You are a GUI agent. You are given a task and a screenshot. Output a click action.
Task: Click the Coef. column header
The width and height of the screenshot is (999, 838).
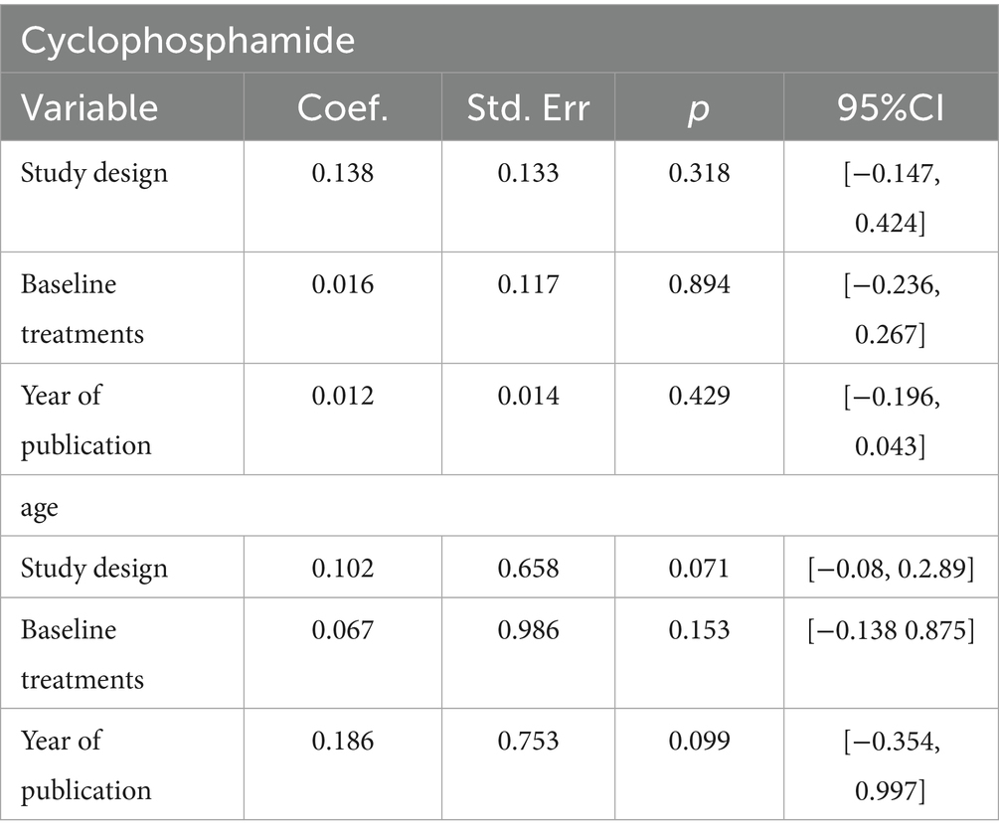[x=342, y=107]
